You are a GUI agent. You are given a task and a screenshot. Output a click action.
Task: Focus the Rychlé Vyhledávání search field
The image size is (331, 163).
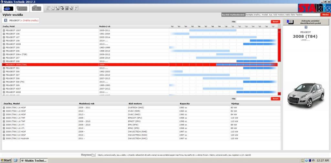pos(283,14)
